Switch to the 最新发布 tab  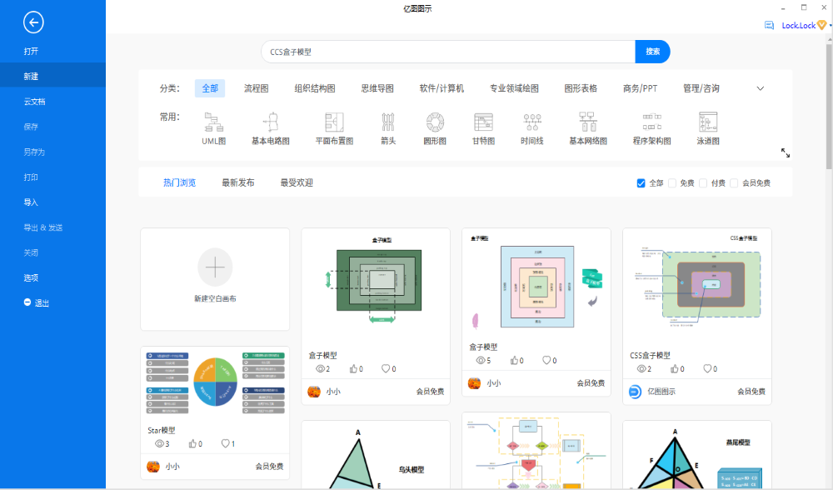coord(238,182)
